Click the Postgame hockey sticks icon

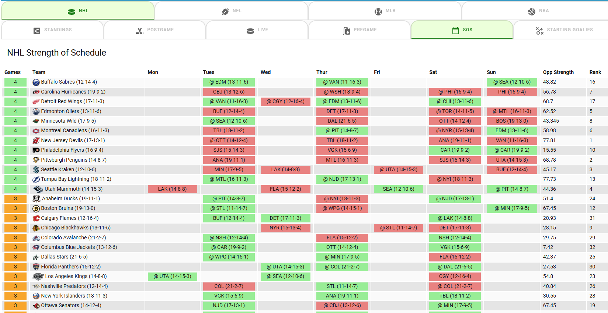(x=140, y=31)
